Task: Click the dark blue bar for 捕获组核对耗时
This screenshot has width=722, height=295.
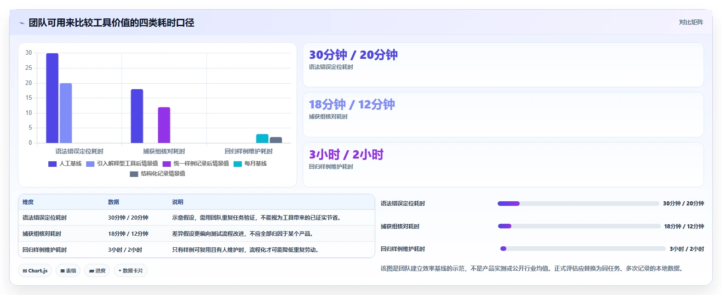Action: point(137,116)
